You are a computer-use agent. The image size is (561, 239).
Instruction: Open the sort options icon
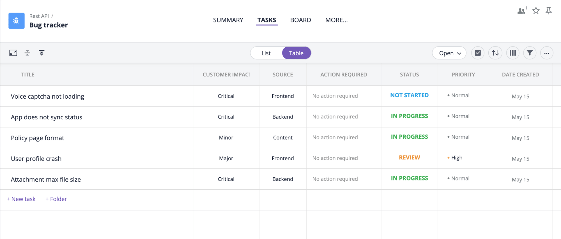pyautogui.click(x=495, y=53)
